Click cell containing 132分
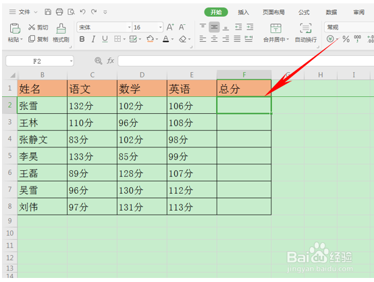Screen dimensions: 374x282 click(x=92, y=105)
